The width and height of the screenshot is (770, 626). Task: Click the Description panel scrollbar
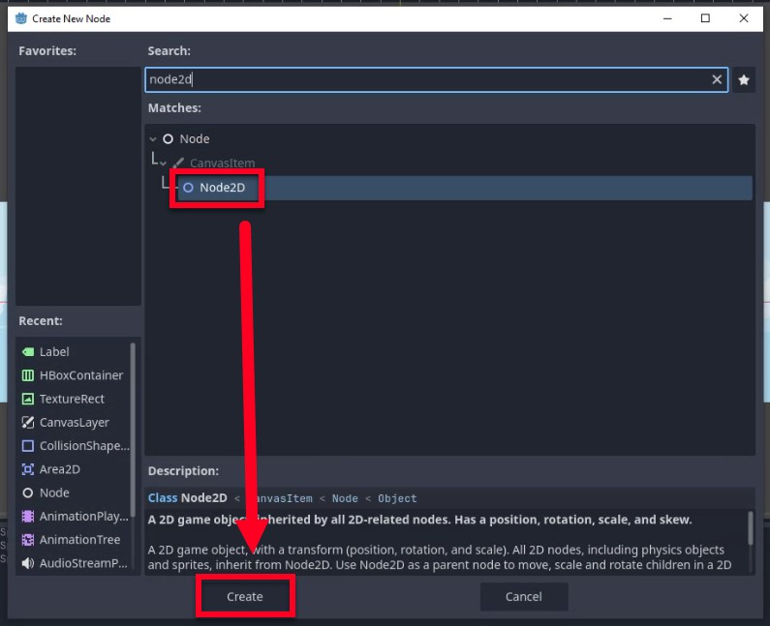coord(750,528)
